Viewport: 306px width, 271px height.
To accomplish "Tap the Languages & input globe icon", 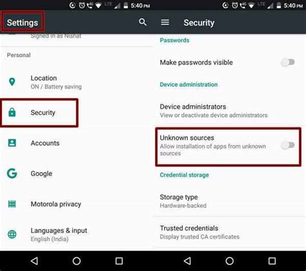I will [x=12, y=234].
